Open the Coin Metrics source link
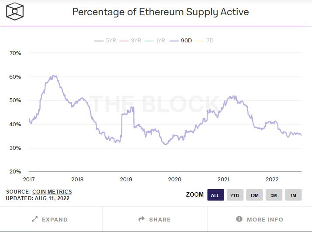 coord(52,192)
